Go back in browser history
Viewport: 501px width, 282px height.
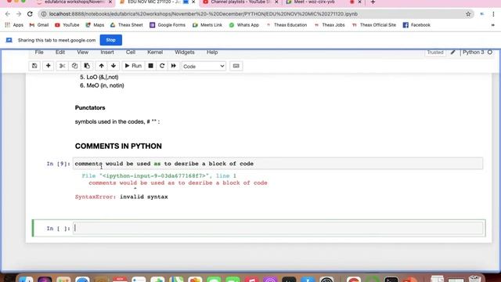tap(8, 14)
